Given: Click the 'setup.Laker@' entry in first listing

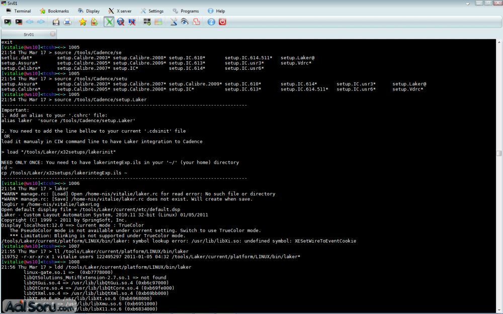Looking at the screenshot, I should 297,58.
